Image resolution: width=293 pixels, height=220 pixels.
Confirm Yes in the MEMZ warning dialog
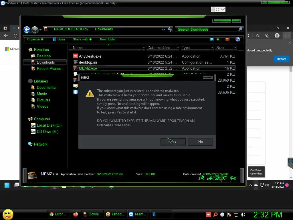(x=173, y=142)
